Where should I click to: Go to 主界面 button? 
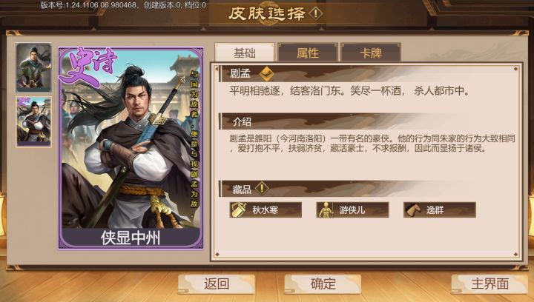pos(489,283)
